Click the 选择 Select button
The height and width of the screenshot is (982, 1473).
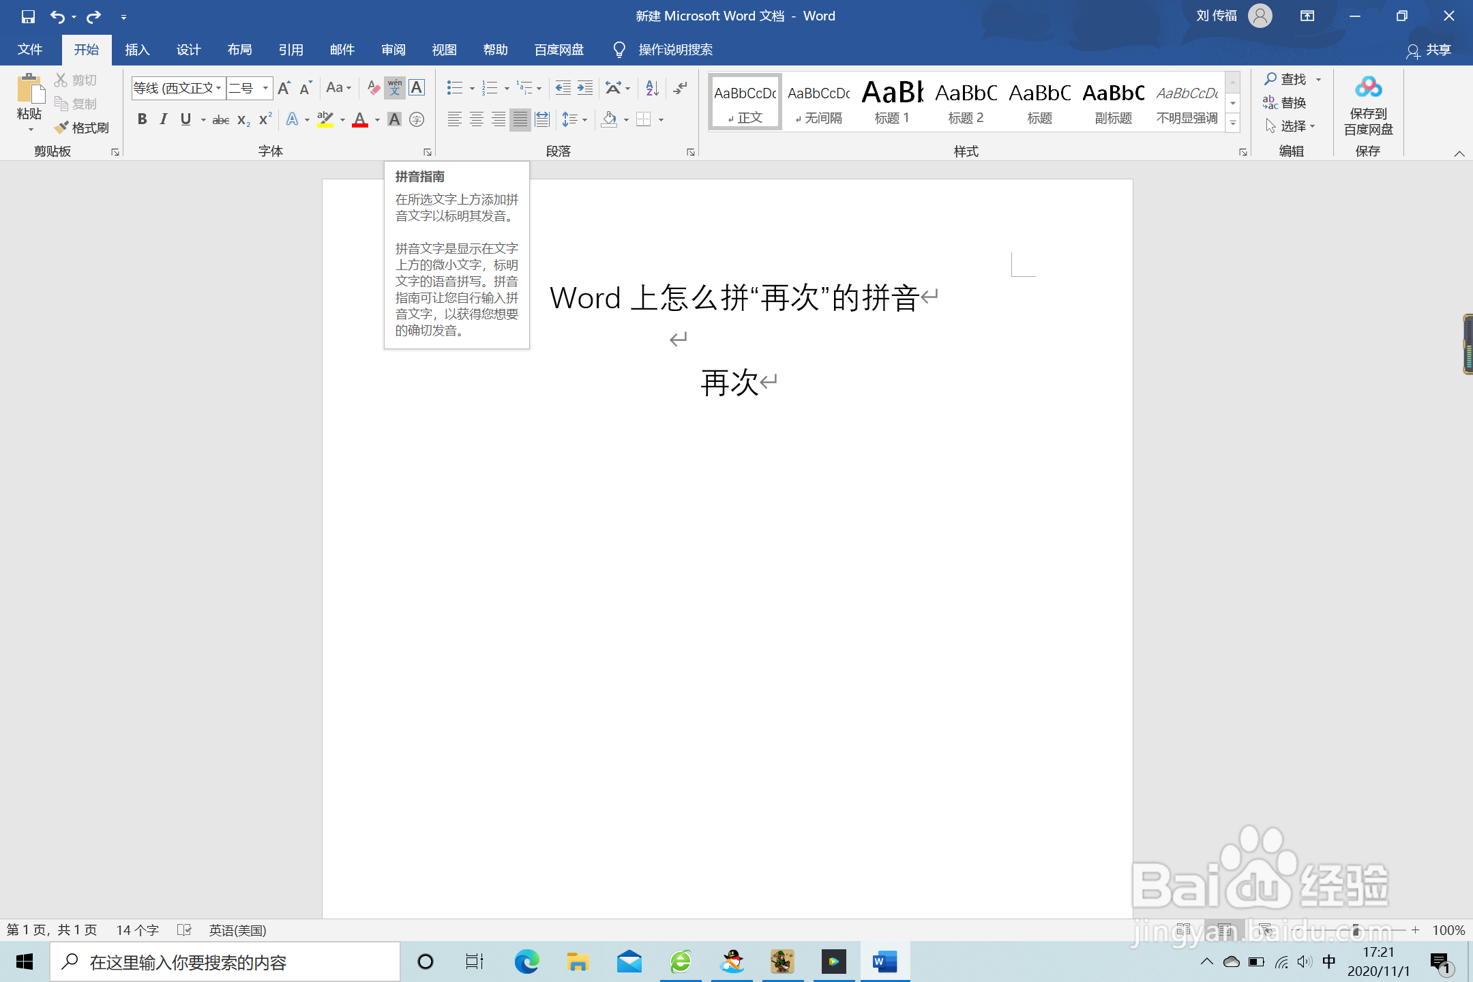(1289, 126)
